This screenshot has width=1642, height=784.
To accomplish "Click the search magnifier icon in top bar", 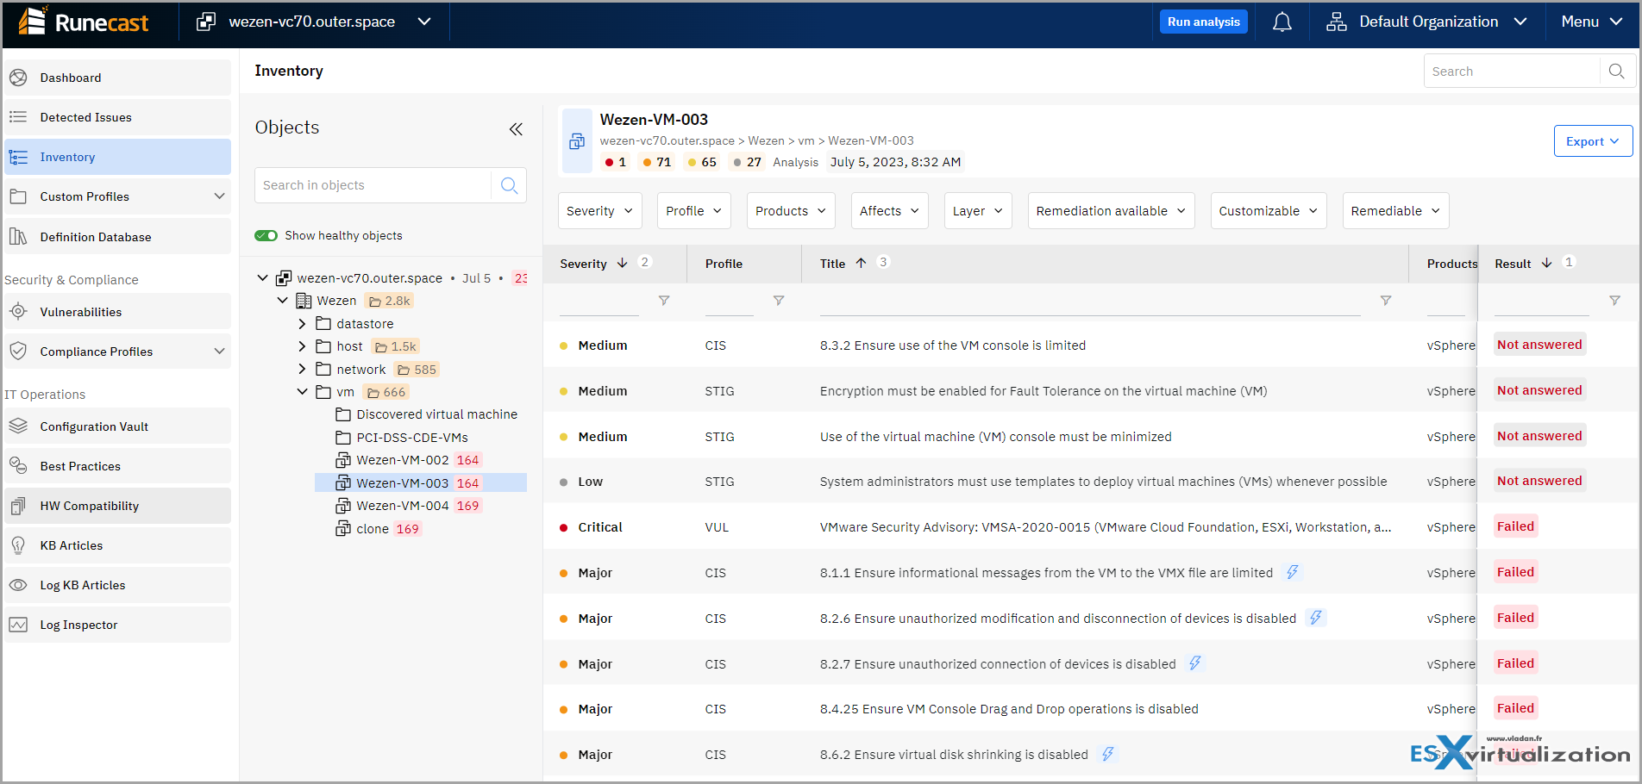I will tap(1617, 72).
